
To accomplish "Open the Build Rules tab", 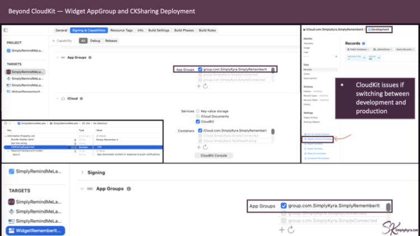I will [x=207, y=30].
